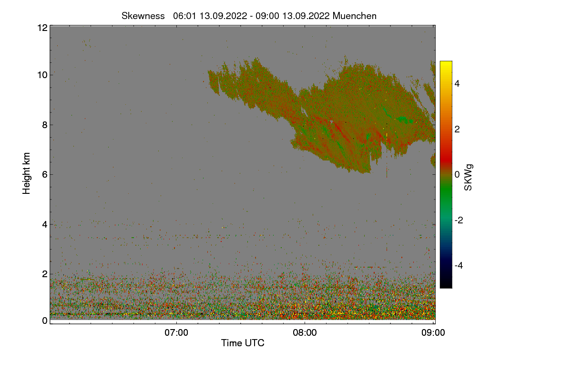Click the 4 km height tick label
Viewport: 572px width, 381px height.
click(x=45, y=224)
